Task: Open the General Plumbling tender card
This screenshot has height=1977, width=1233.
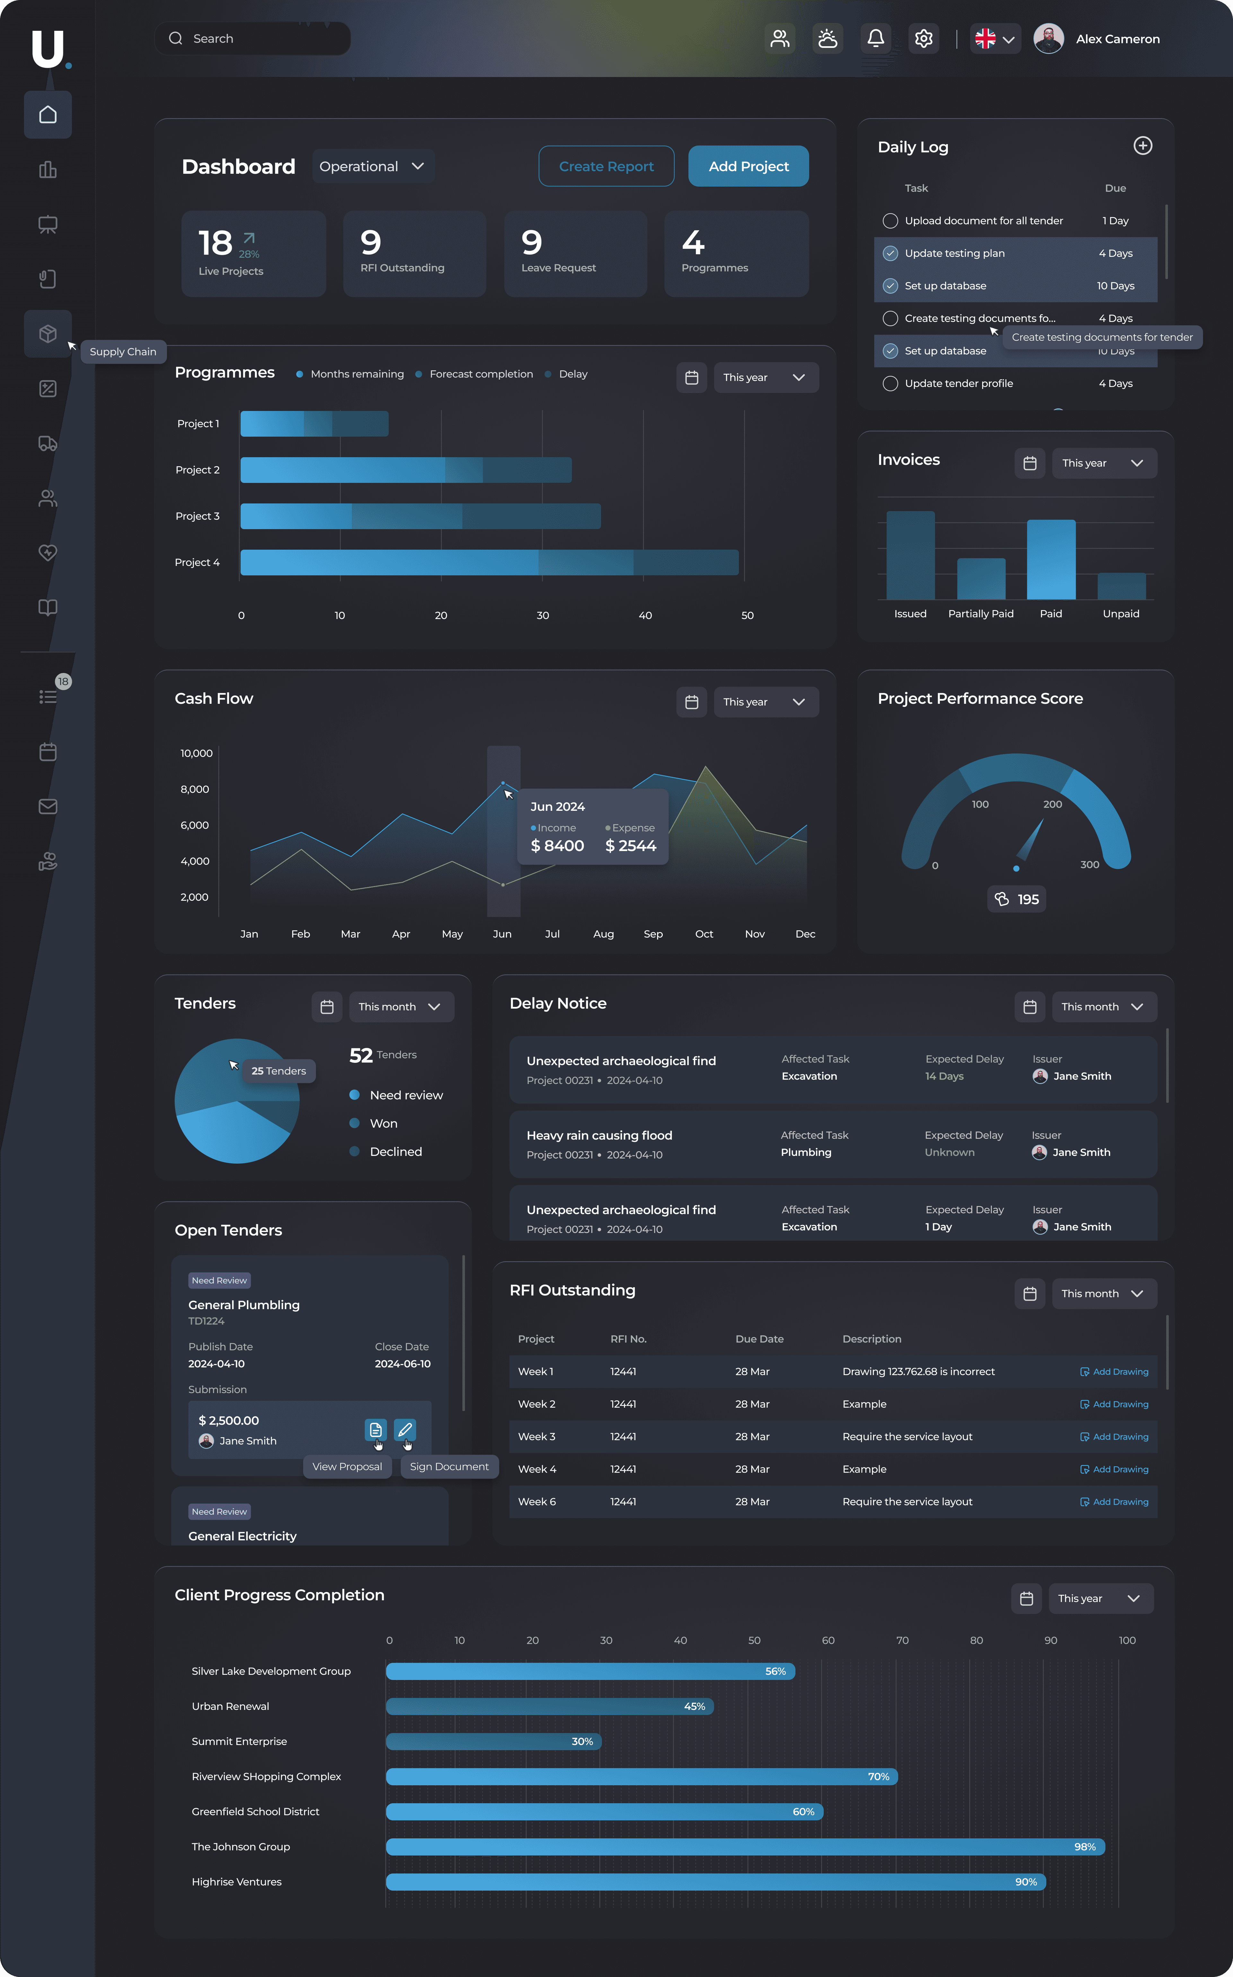Action: pos(310,1366)
